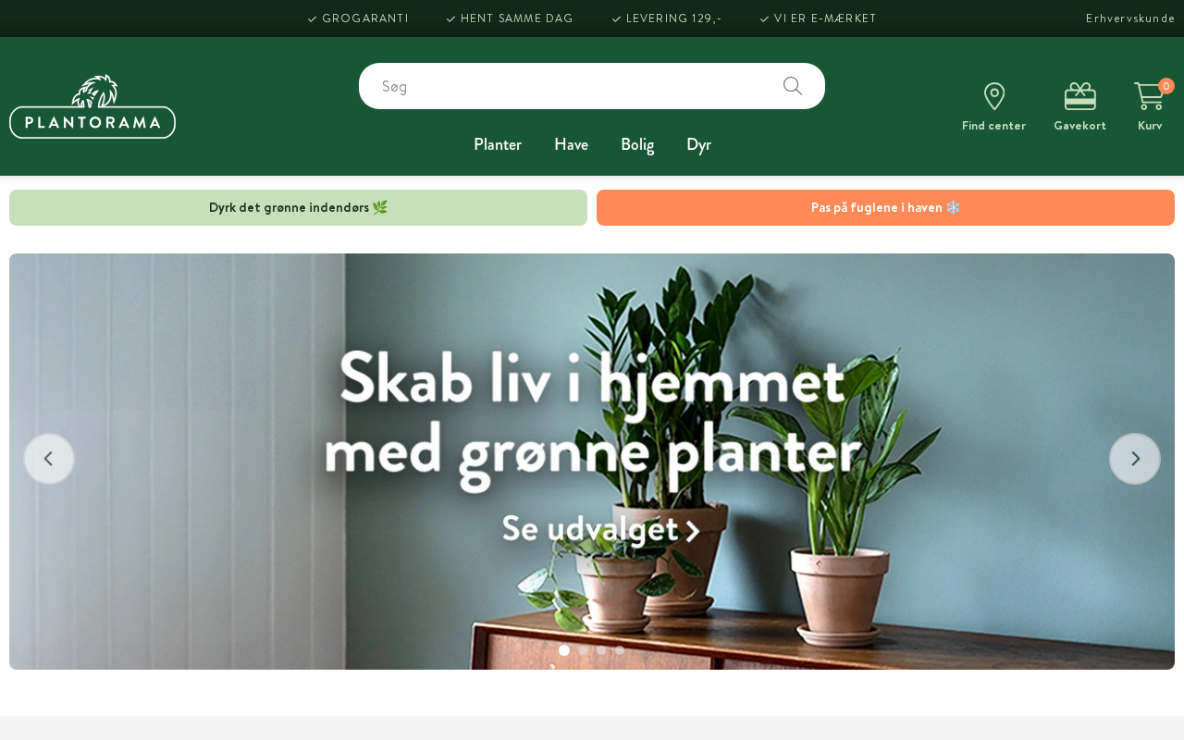1184x740 pixels.
Task: Expand the Planter menu
Action: [498, 144]
